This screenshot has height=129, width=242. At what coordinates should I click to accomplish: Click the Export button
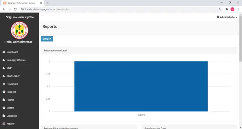[x=47, y=39]
